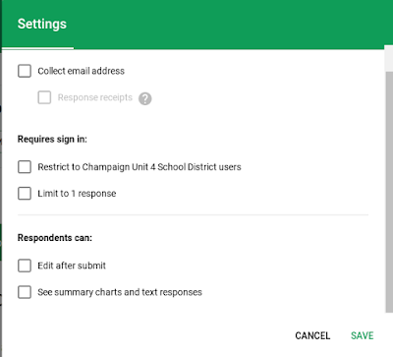393x357 pixels.
Task: Check the See summary charts box
Action: pyautogui.click(x=25, y=292)
